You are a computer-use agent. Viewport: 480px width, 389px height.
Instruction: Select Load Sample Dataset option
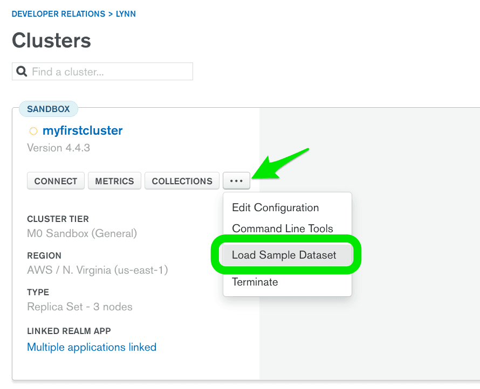coord(284,255)
